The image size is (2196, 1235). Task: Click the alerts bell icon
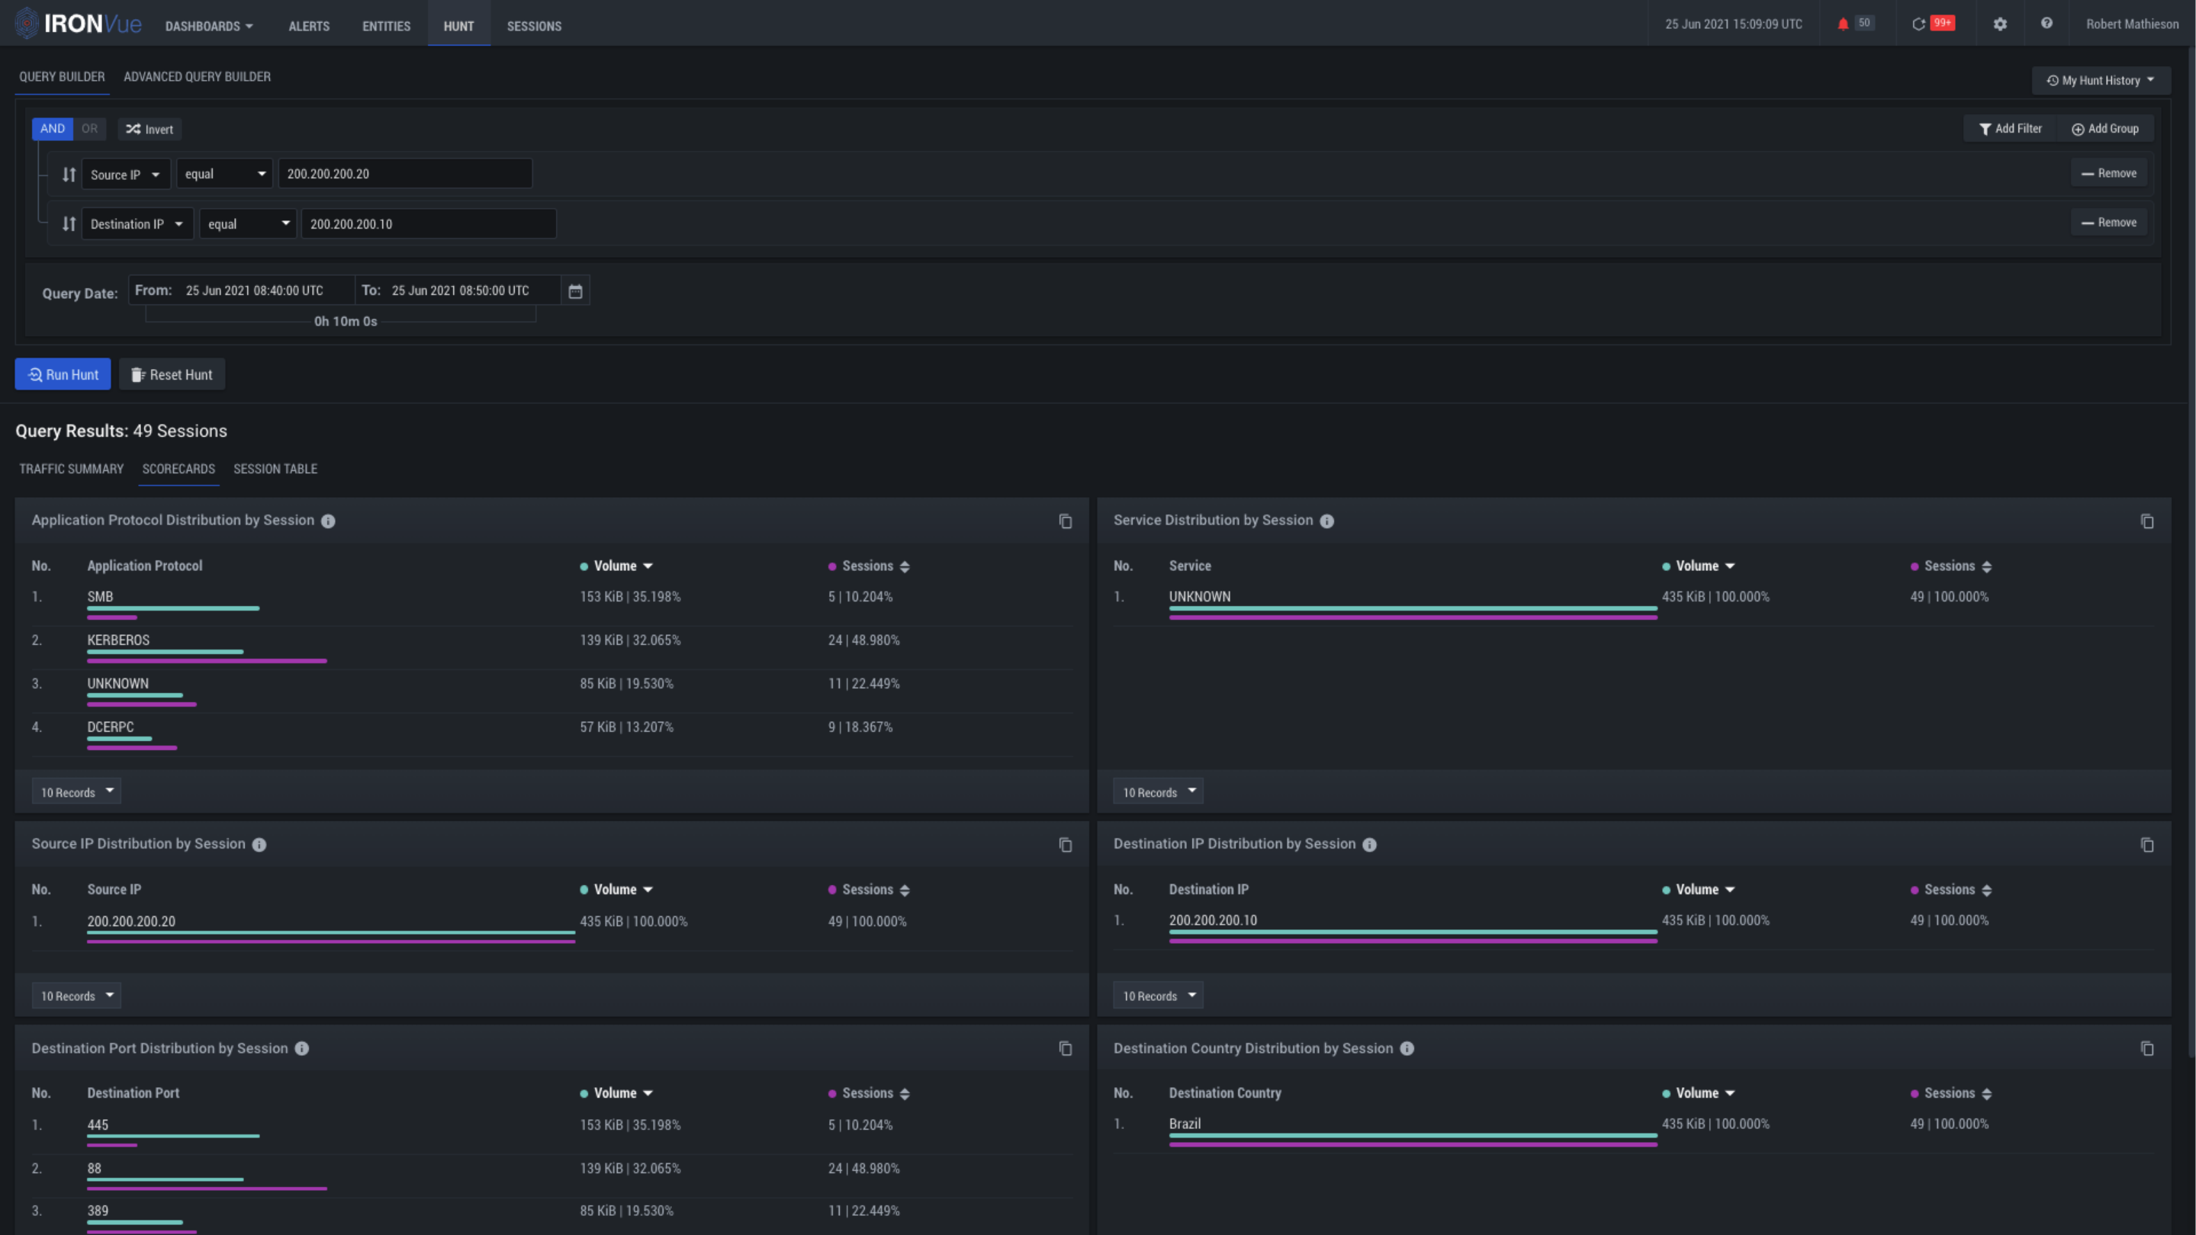click(1842, 24)
